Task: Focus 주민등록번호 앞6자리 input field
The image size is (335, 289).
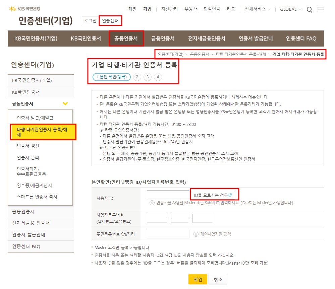Action: pos(168,234)
